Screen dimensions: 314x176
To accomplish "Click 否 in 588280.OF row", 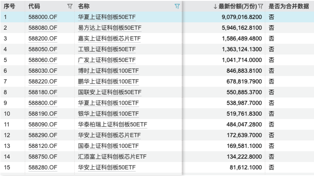I will pos(271,167).
